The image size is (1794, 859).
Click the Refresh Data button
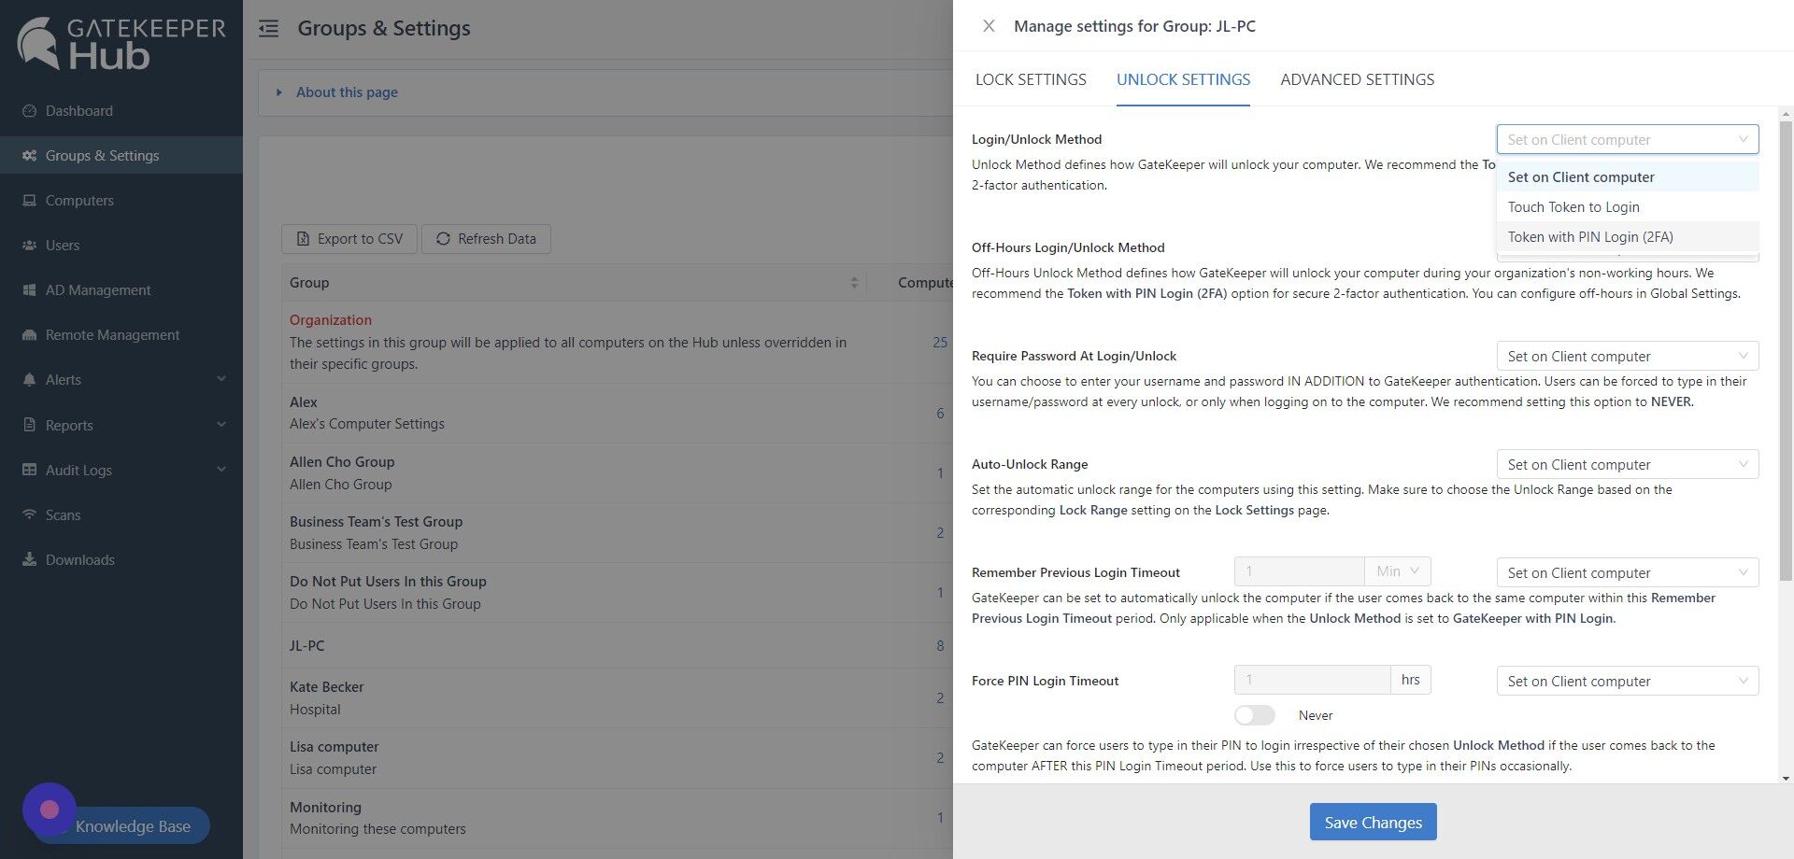click(486, 239)
